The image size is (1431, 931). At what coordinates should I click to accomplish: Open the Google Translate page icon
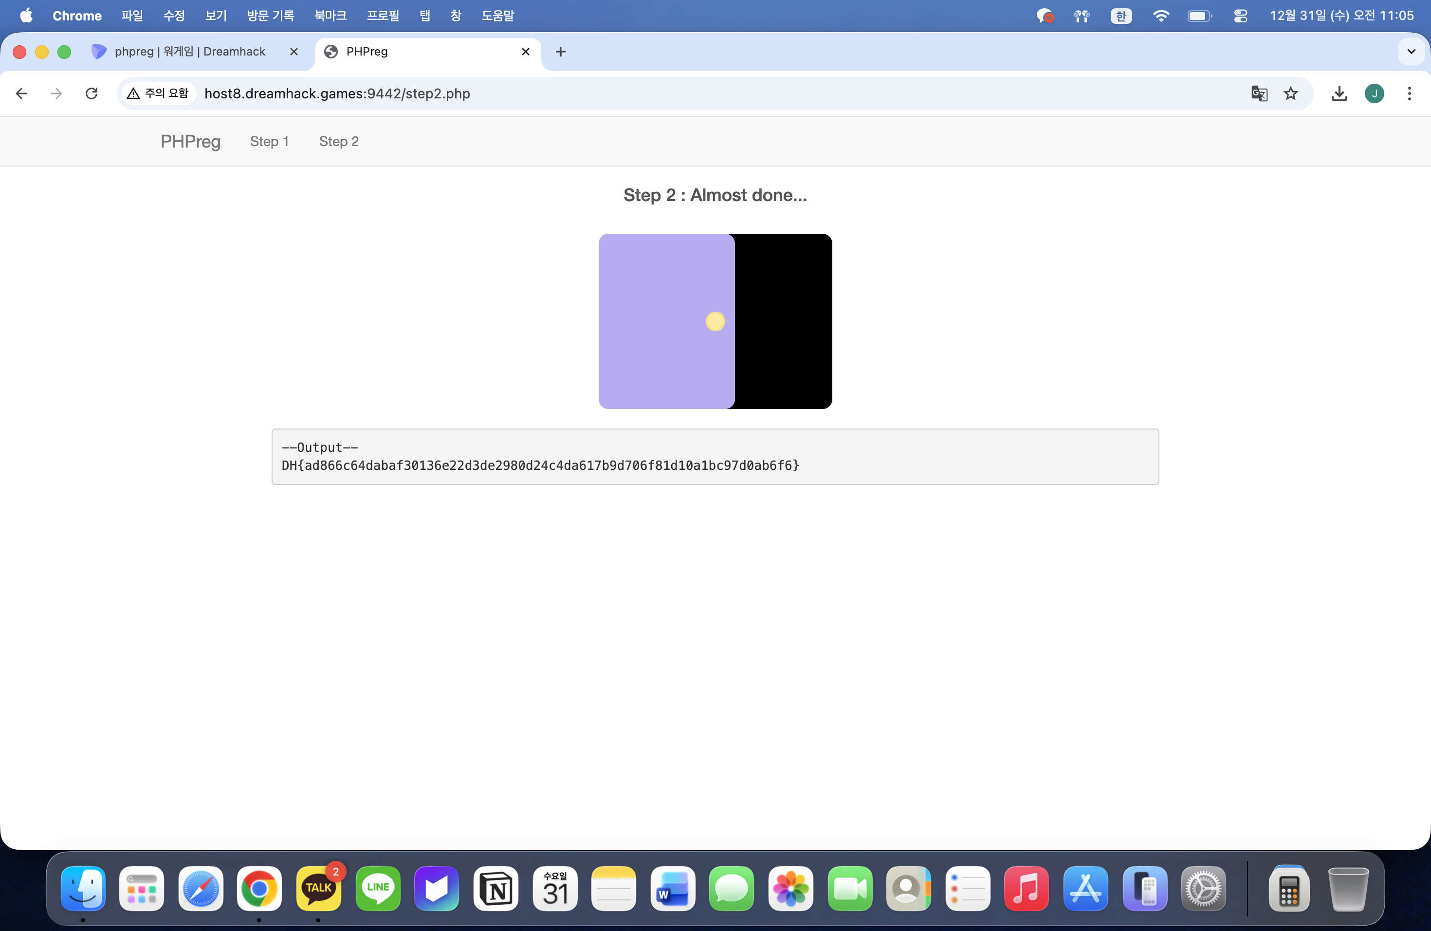[1259, 93]
